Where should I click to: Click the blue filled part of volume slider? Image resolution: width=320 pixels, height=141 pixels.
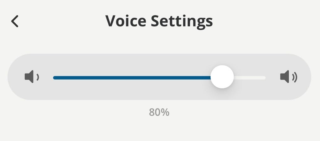132,78
